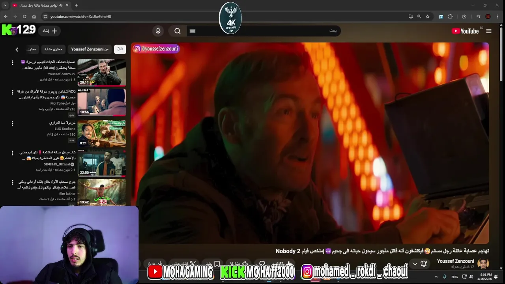The height and width of the screenshot is (284, 505).
Task: Open the 18:56 Mol l'pile video thumbnail
Action: point(102,102)
